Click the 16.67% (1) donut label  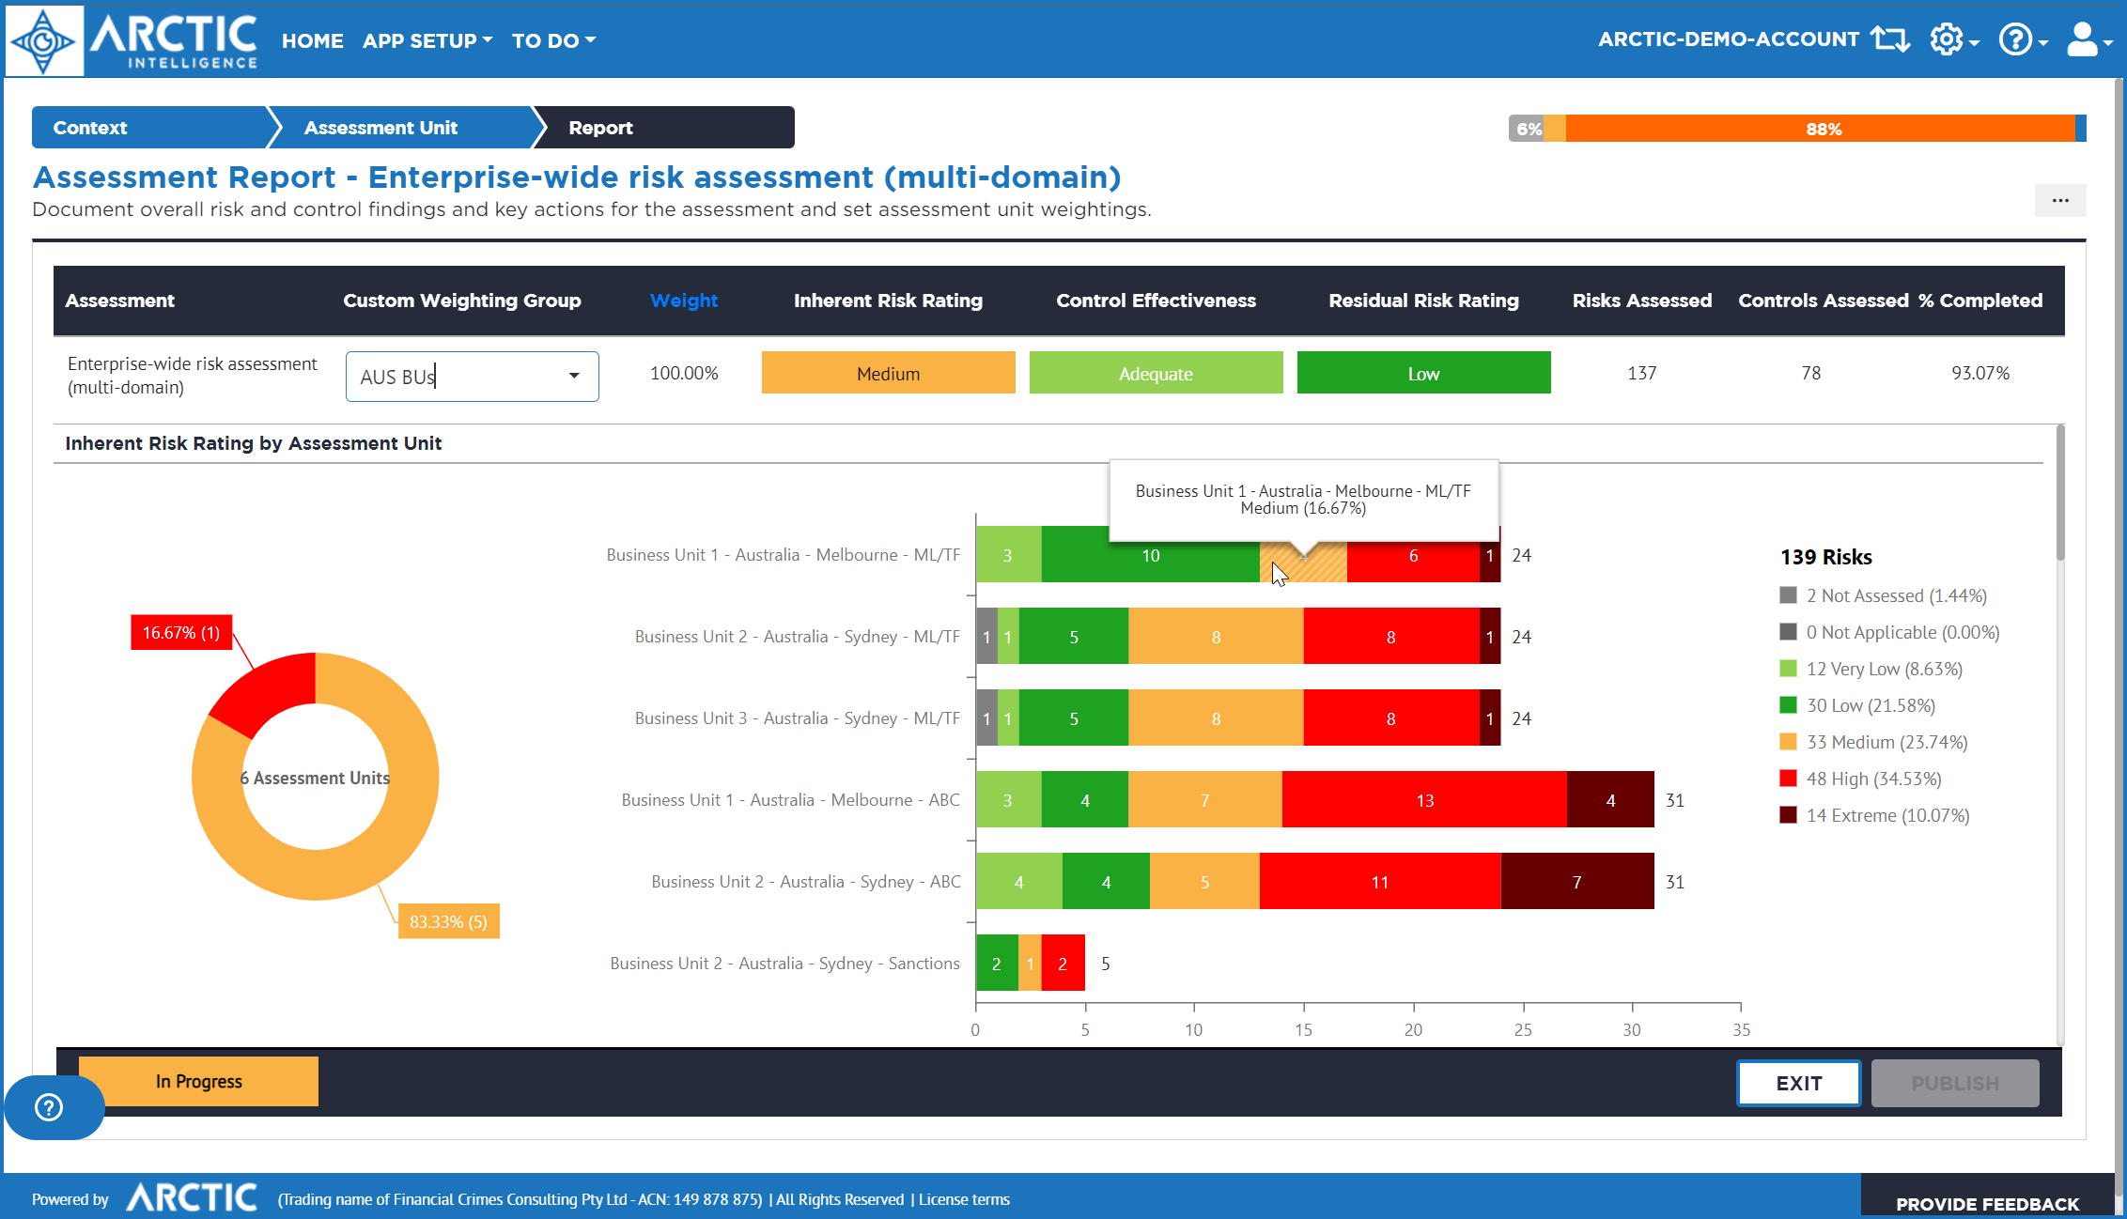(x=181, y=633)
